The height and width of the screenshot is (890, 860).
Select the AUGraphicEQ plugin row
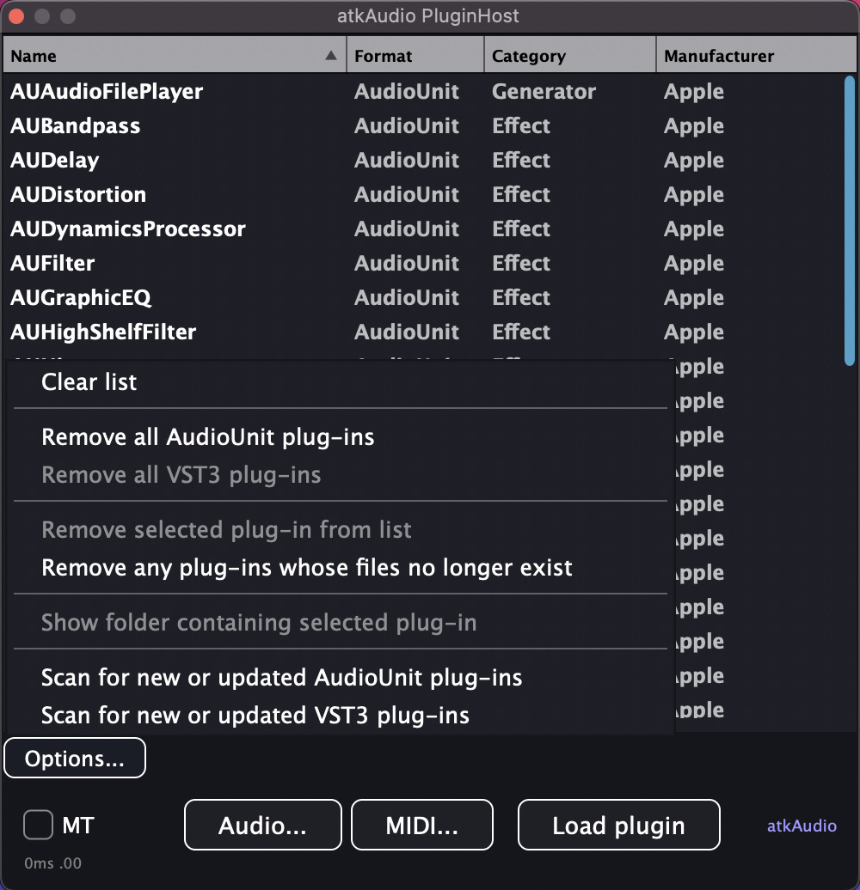(81, 298)
